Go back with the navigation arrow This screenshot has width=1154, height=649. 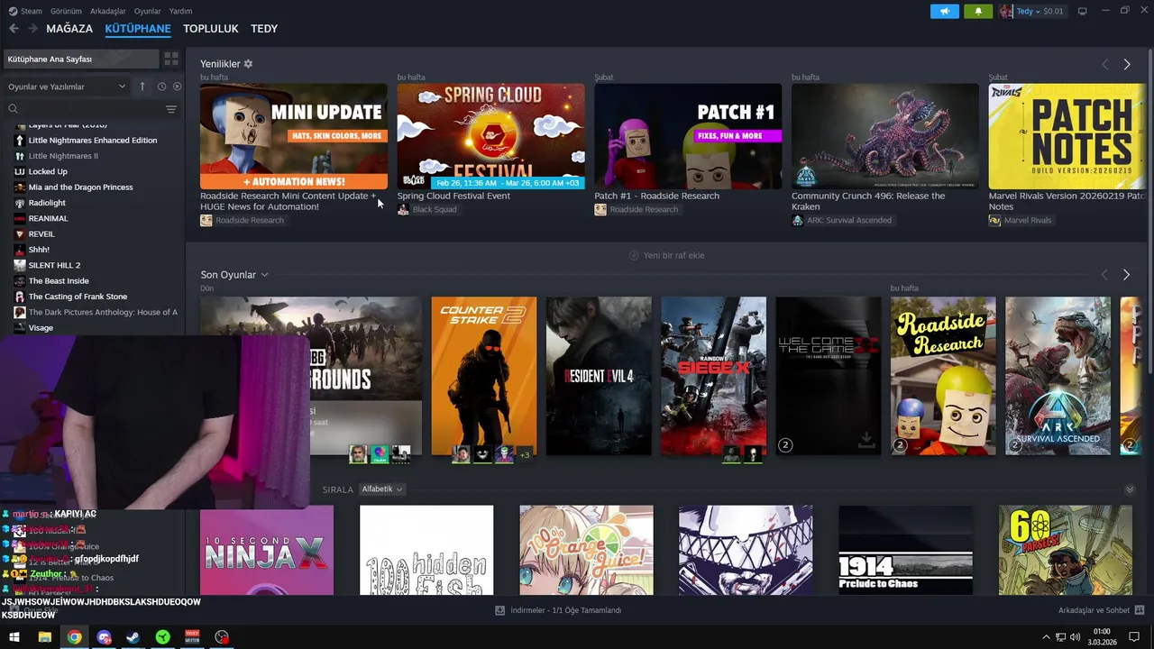pos(14,29)
